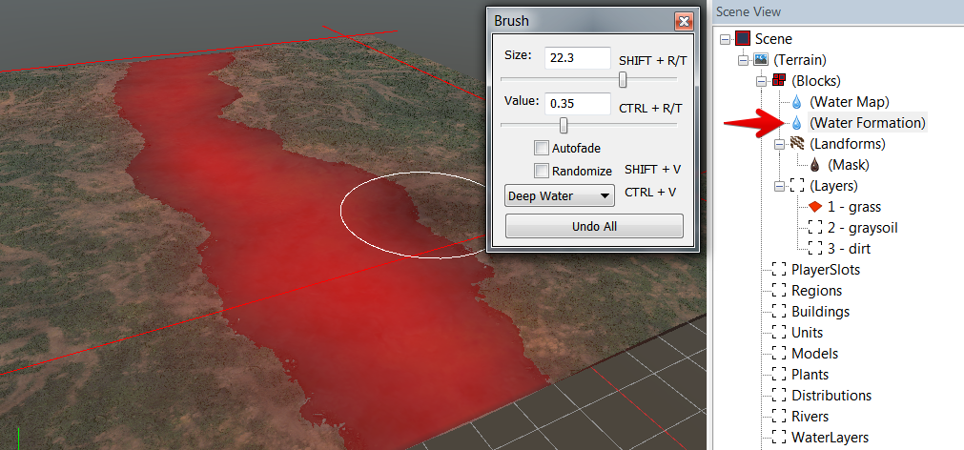Click the Terrain picture icon
The height and width of the screenshot is (450, 964).
pyautogui.click(x=761, y=60)
